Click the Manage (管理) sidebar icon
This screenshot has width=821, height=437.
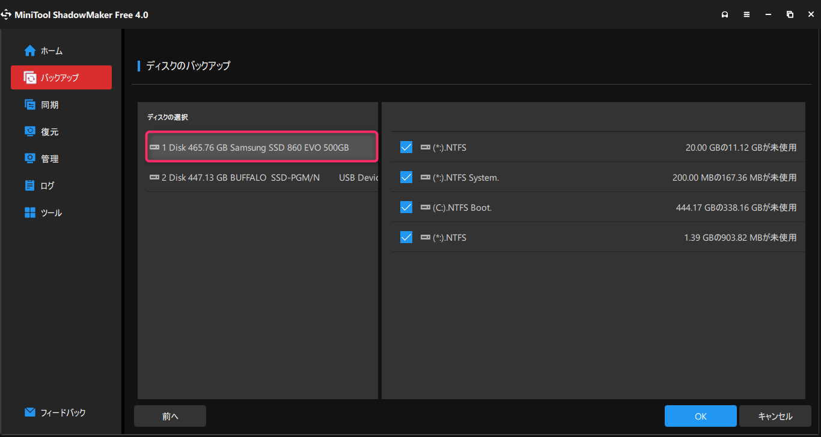coord(30,158)
